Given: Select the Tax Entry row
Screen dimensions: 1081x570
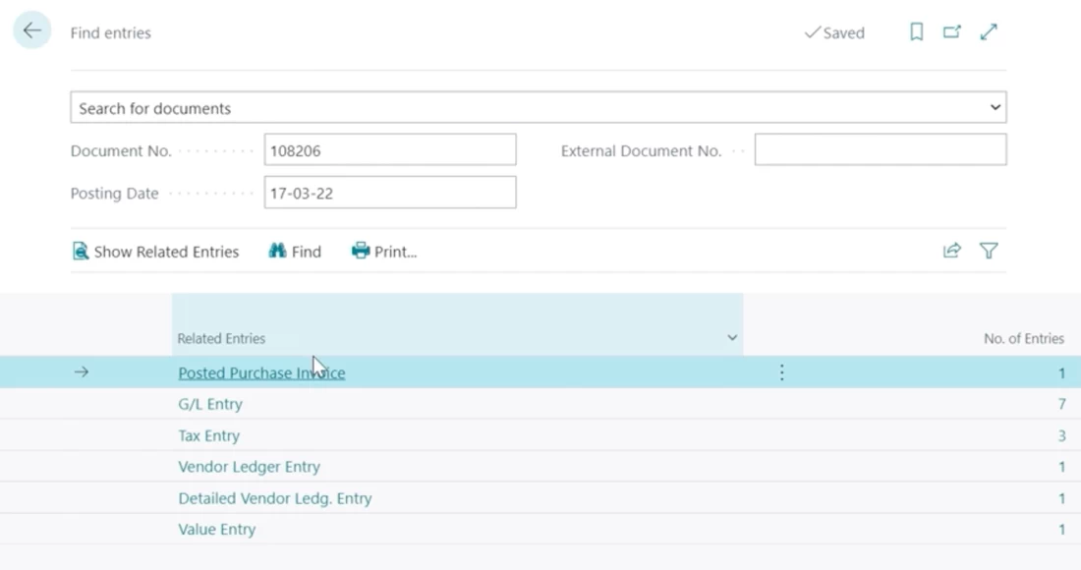Looking at the screenshot, I should [208, 435].
